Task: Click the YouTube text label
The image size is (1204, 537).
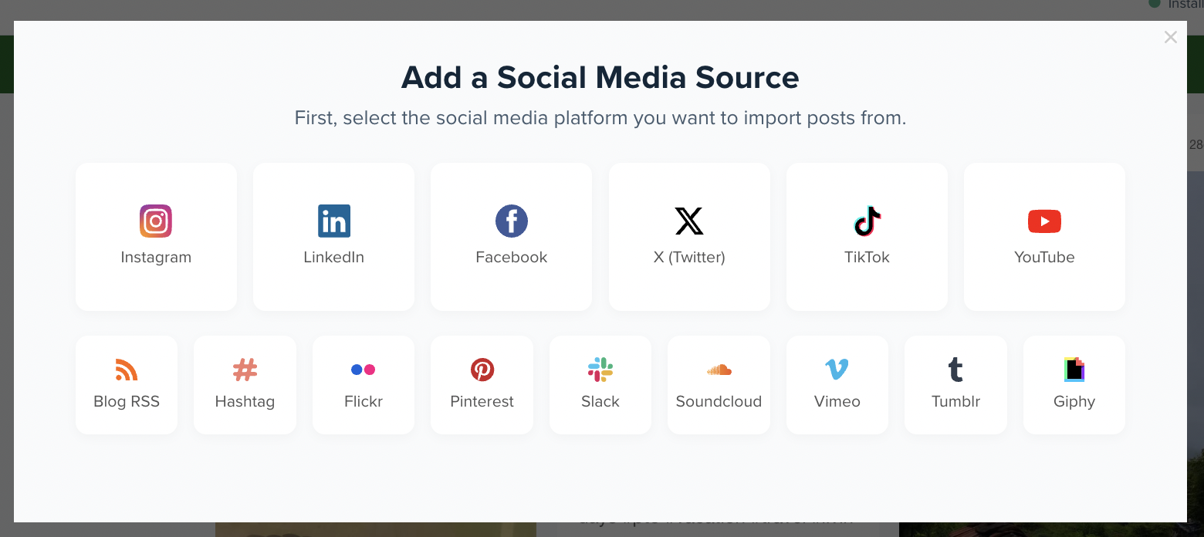Action: [x=1044, y=258]
